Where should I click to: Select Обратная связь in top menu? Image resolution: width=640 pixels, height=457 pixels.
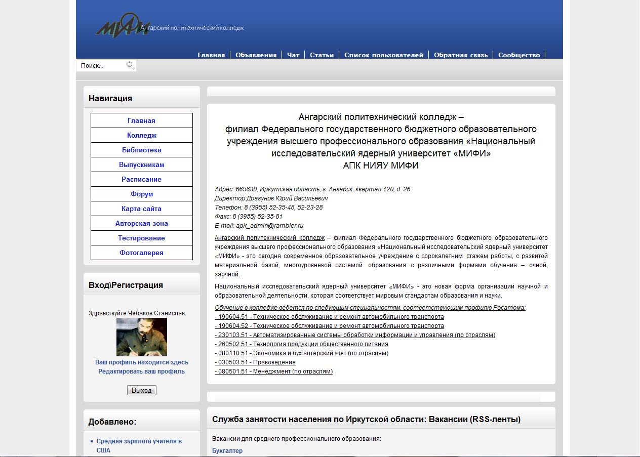[x=460, y=55]
